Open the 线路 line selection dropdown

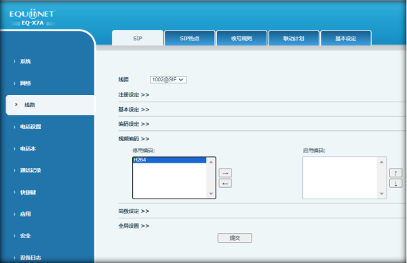(x=168, y=79)
